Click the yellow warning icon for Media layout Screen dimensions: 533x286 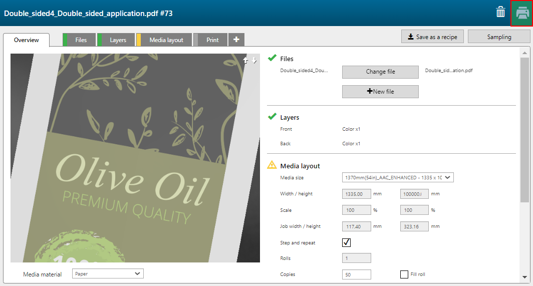(x=272, y=165)
